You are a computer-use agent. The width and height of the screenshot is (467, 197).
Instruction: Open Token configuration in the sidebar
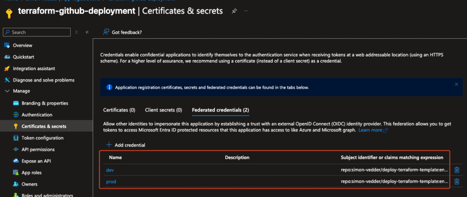tap(42, 138)
